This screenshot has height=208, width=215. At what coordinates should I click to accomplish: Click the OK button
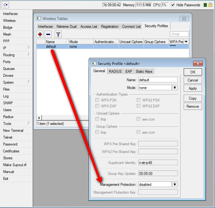coord(193,72)
